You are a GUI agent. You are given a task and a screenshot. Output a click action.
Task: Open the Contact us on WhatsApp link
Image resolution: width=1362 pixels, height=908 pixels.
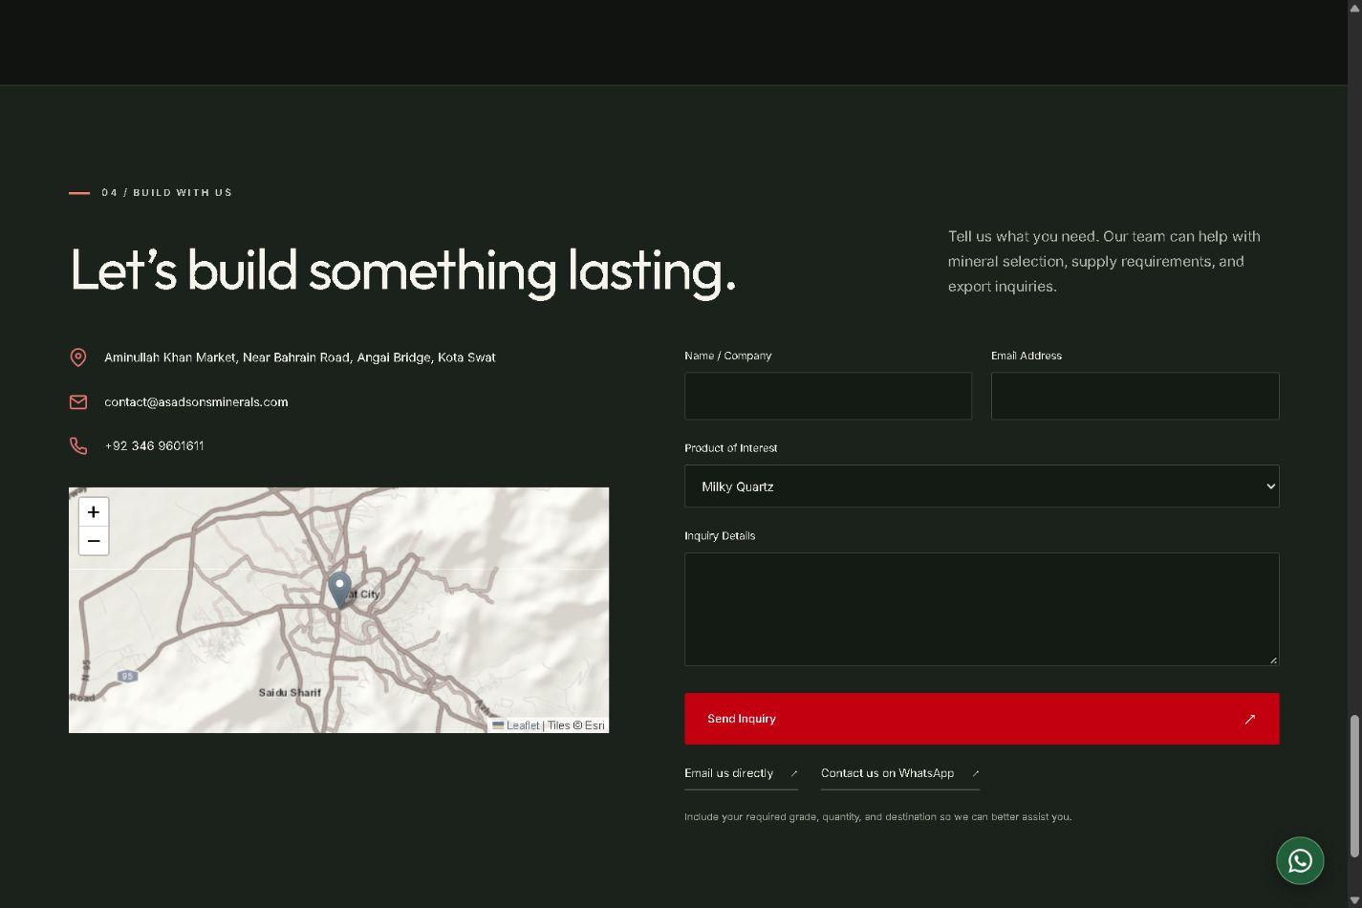pyautogui.click(x=899, y=774)
